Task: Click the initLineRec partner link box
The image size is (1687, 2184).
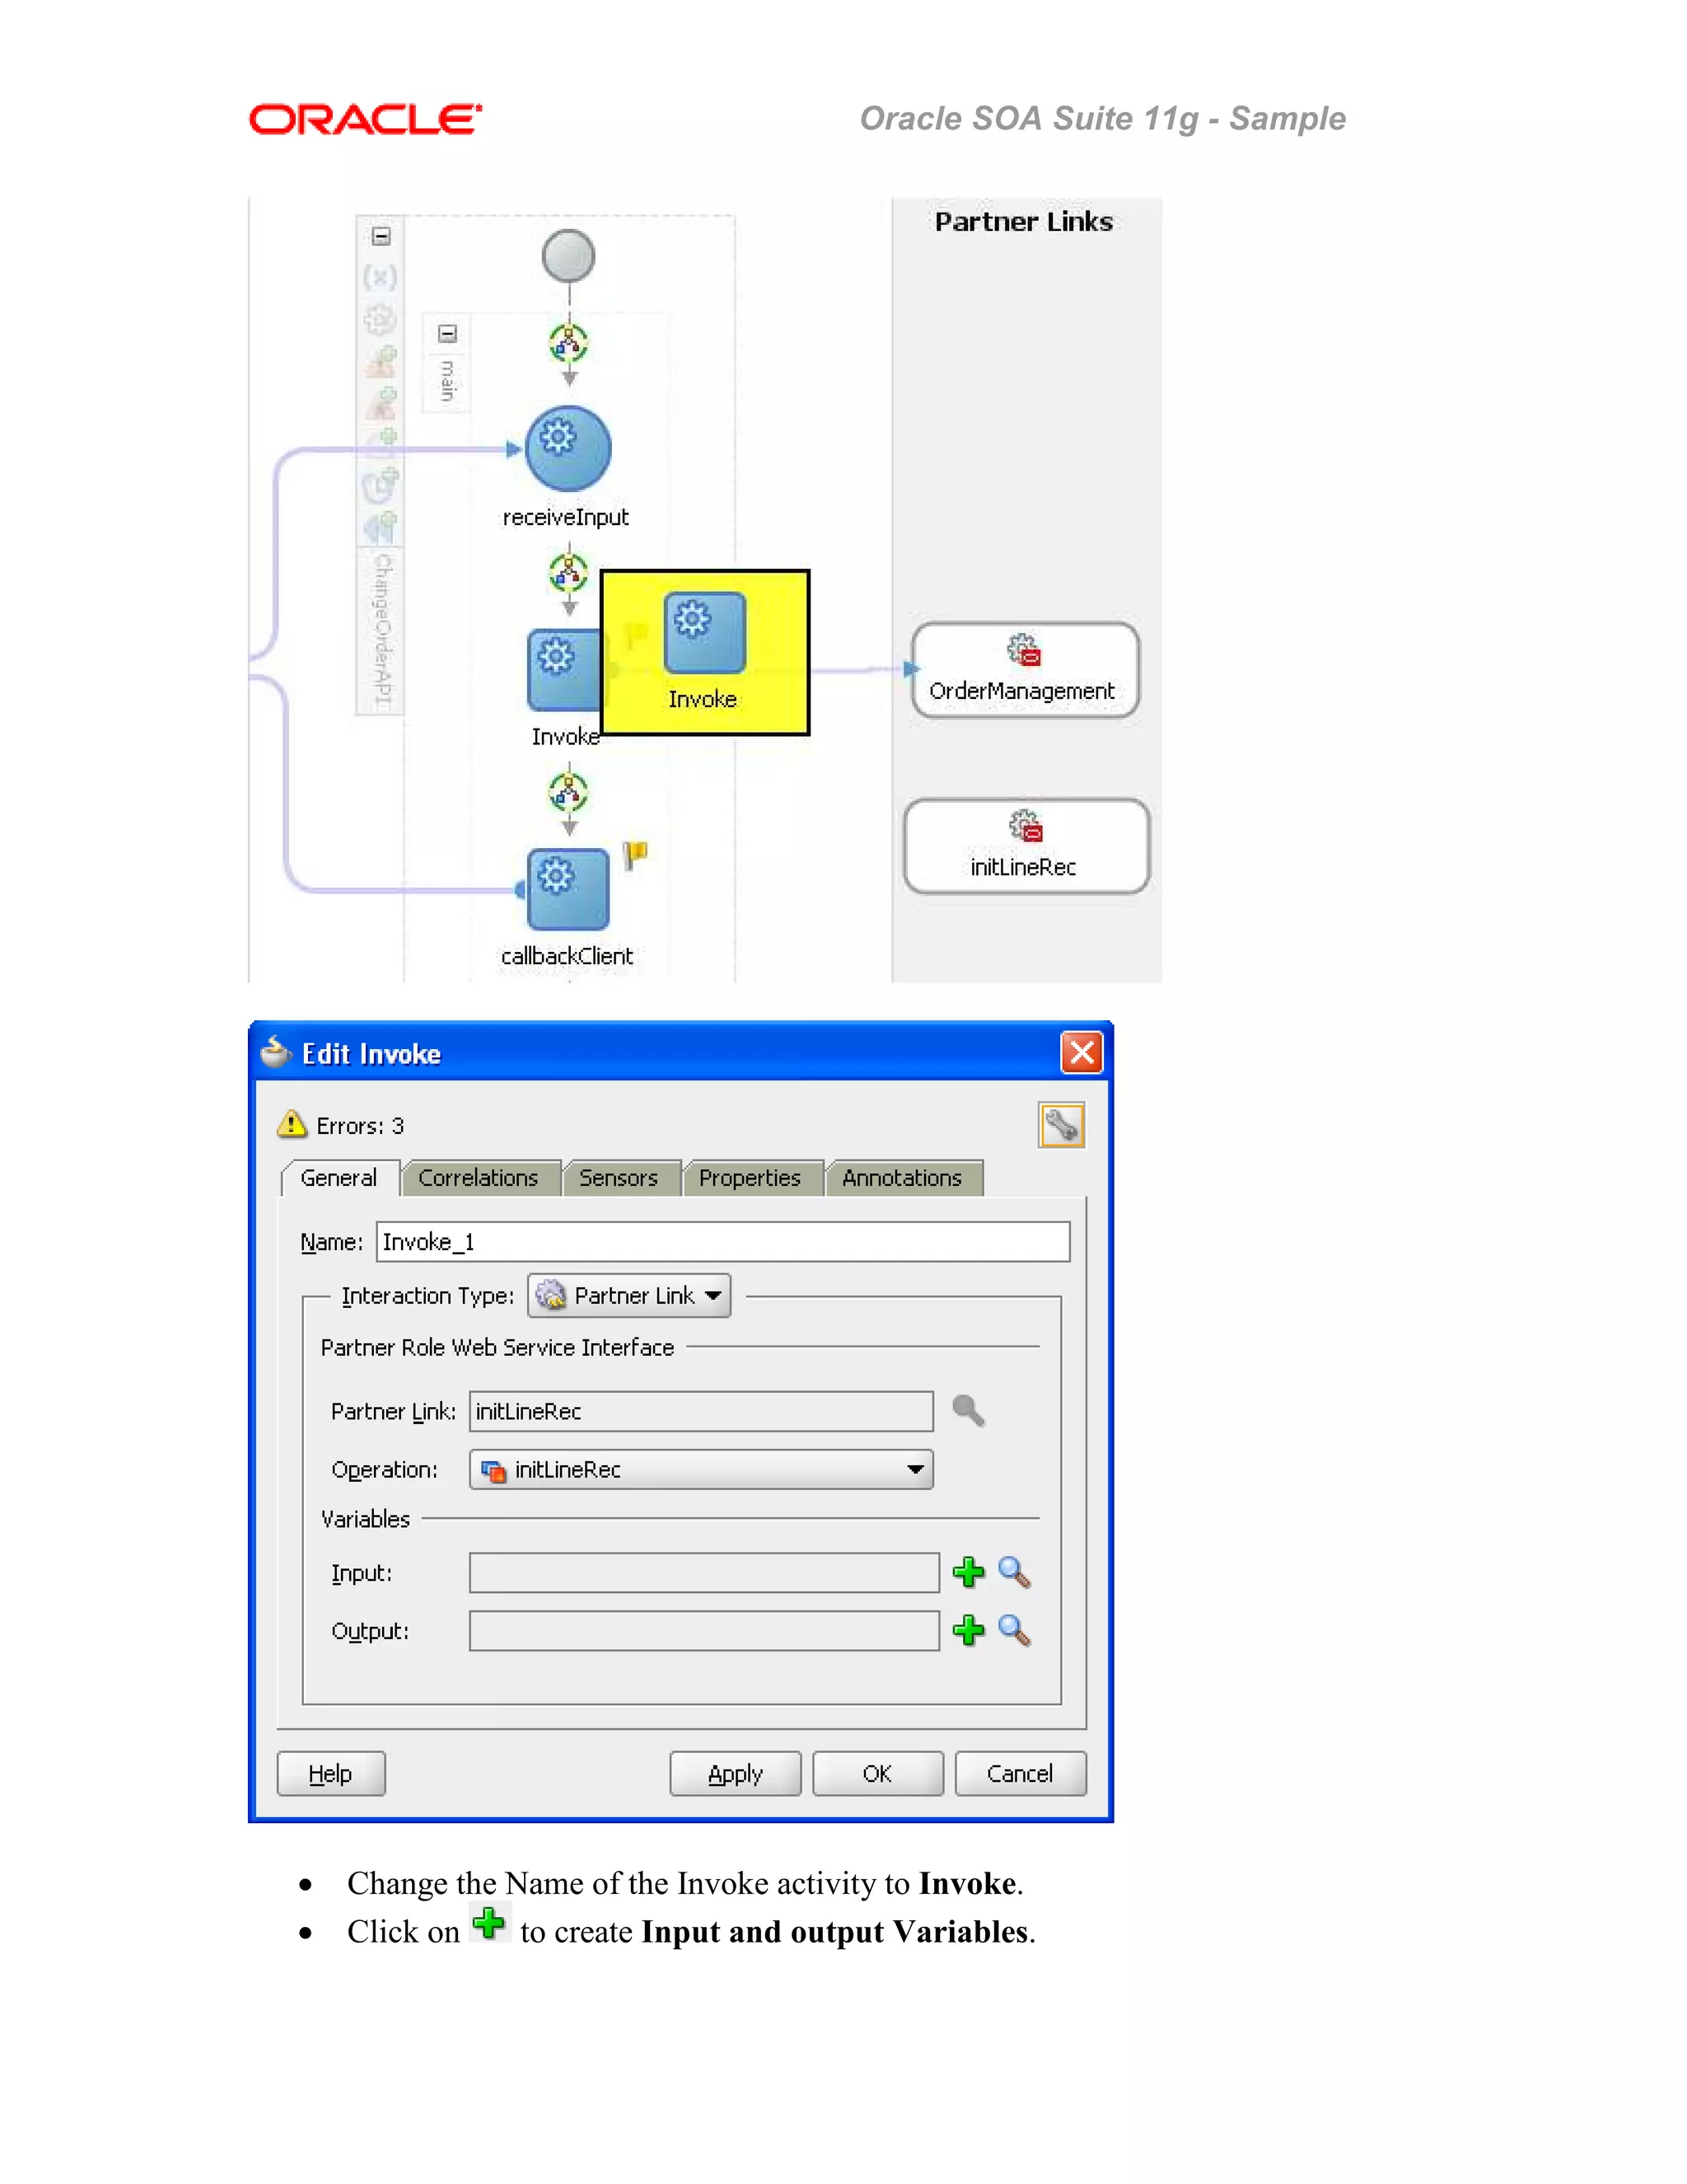Action: pyautogui.click(x=1026, y=846)
